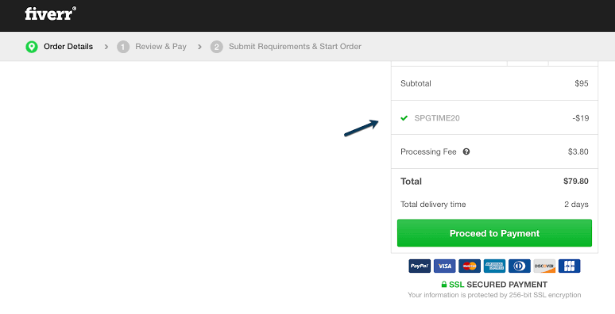This screenshot has width=615, height=314.
Task: Click the $79.80 total amount
Action: pos(576,182)
